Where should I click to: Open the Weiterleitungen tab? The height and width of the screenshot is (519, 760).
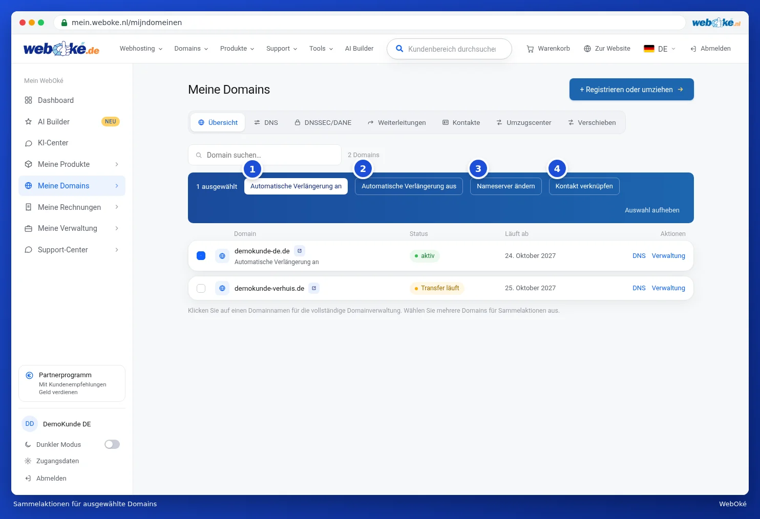[x=397, y=123]
